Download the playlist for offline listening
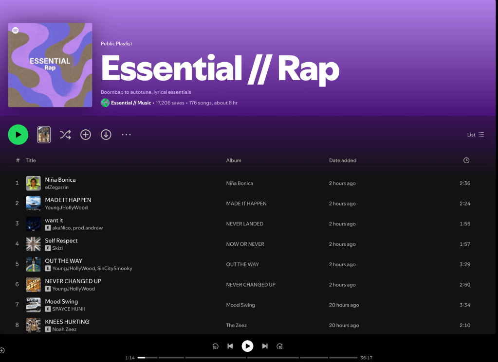The image size is (498, 362). 106,135
